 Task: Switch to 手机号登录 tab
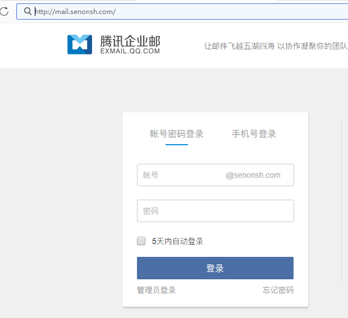254,134
